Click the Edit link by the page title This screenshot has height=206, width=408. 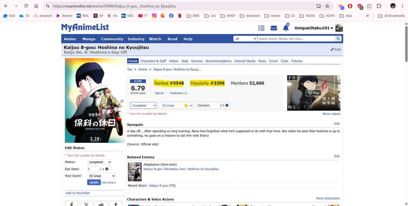pyautogui.click(x=336, y=49)
